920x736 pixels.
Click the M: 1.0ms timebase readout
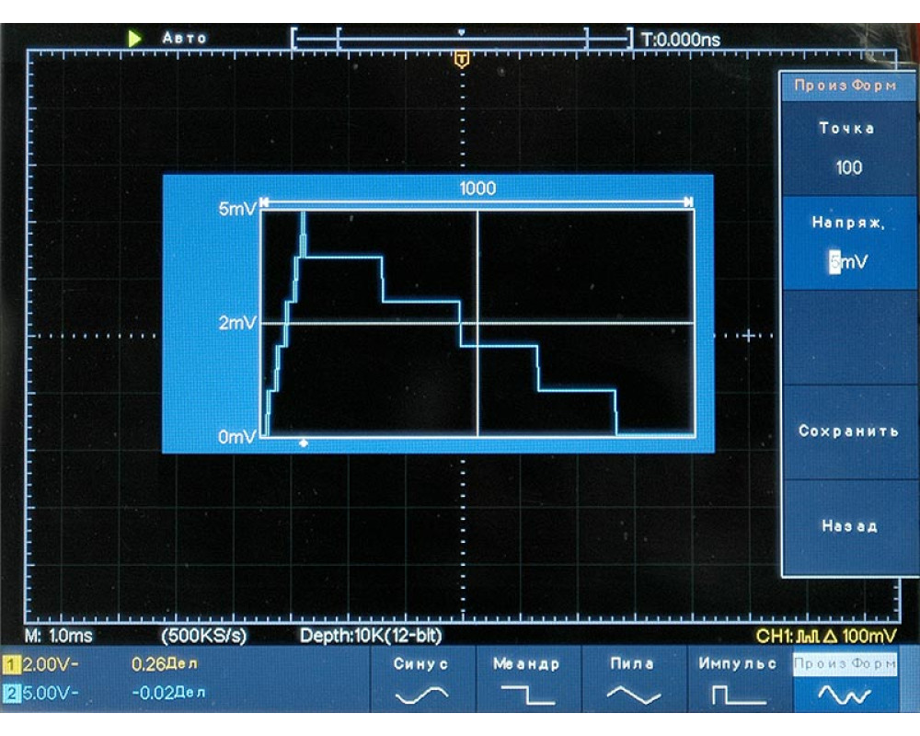pos(58,636)
